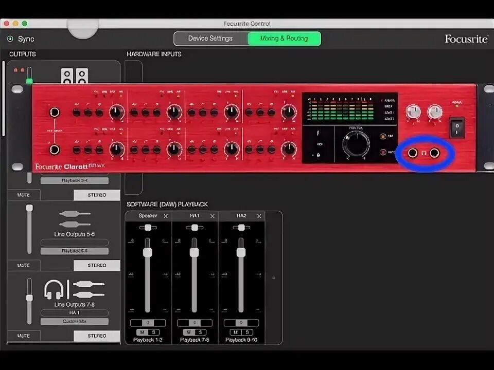The height and width of the screenshot is (370, 494).
Task: Click the Playback 1-2 channel fader handle
Action: 148,252
